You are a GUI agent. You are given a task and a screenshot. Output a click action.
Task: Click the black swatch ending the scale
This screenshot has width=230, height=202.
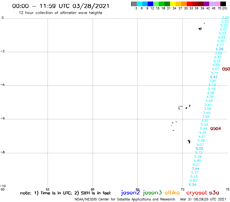coord(223,4)
